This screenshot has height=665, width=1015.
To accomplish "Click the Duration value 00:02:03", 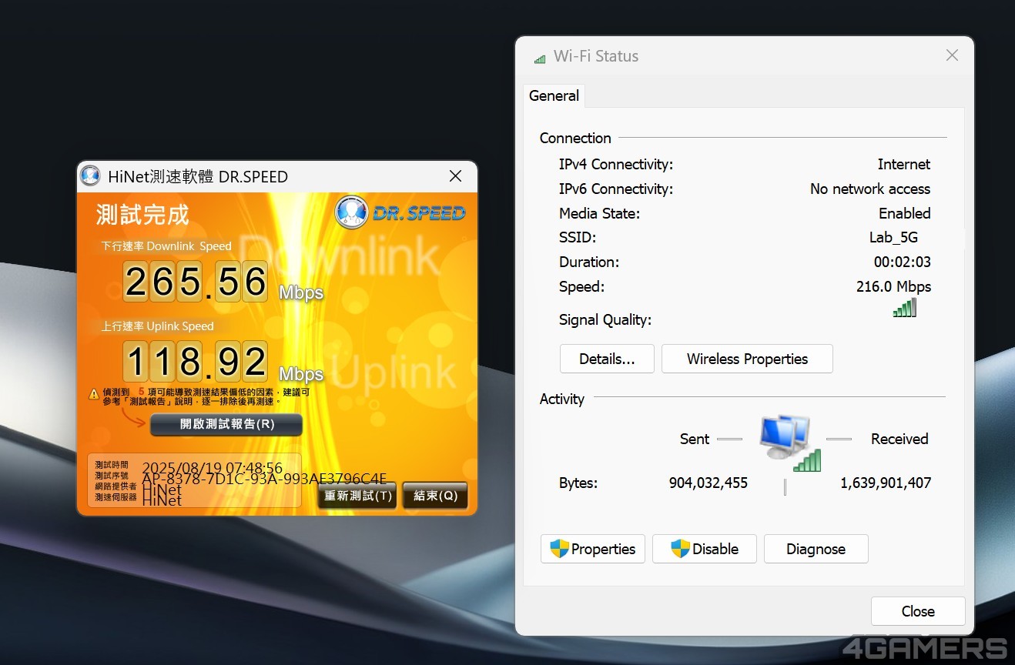I will (x=902, y=262).
